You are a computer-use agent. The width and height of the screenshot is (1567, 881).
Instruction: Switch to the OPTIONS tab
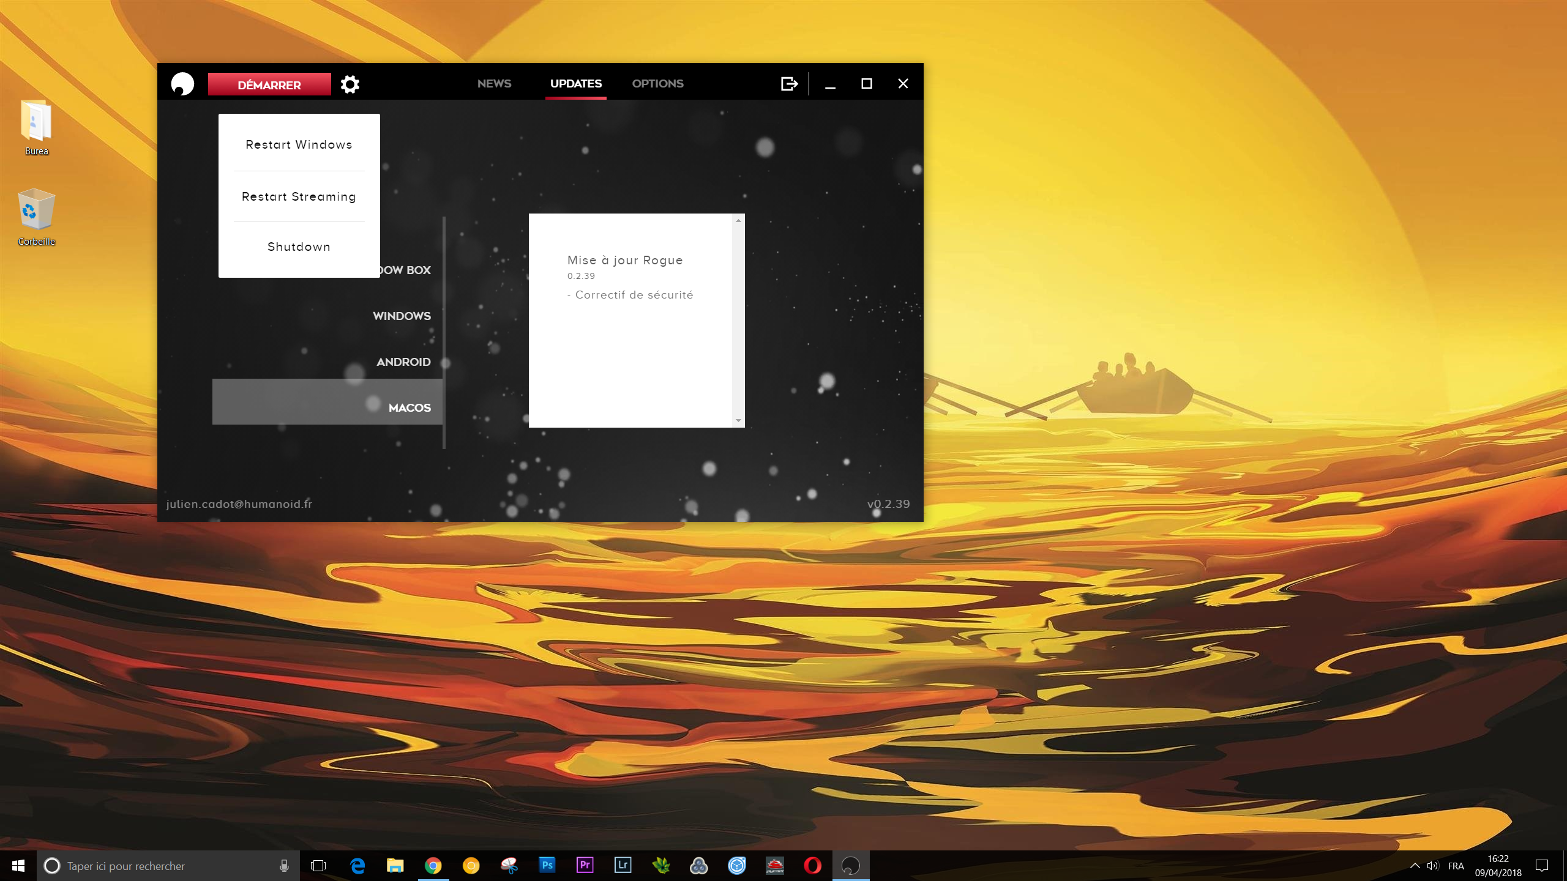click(657, 83)
